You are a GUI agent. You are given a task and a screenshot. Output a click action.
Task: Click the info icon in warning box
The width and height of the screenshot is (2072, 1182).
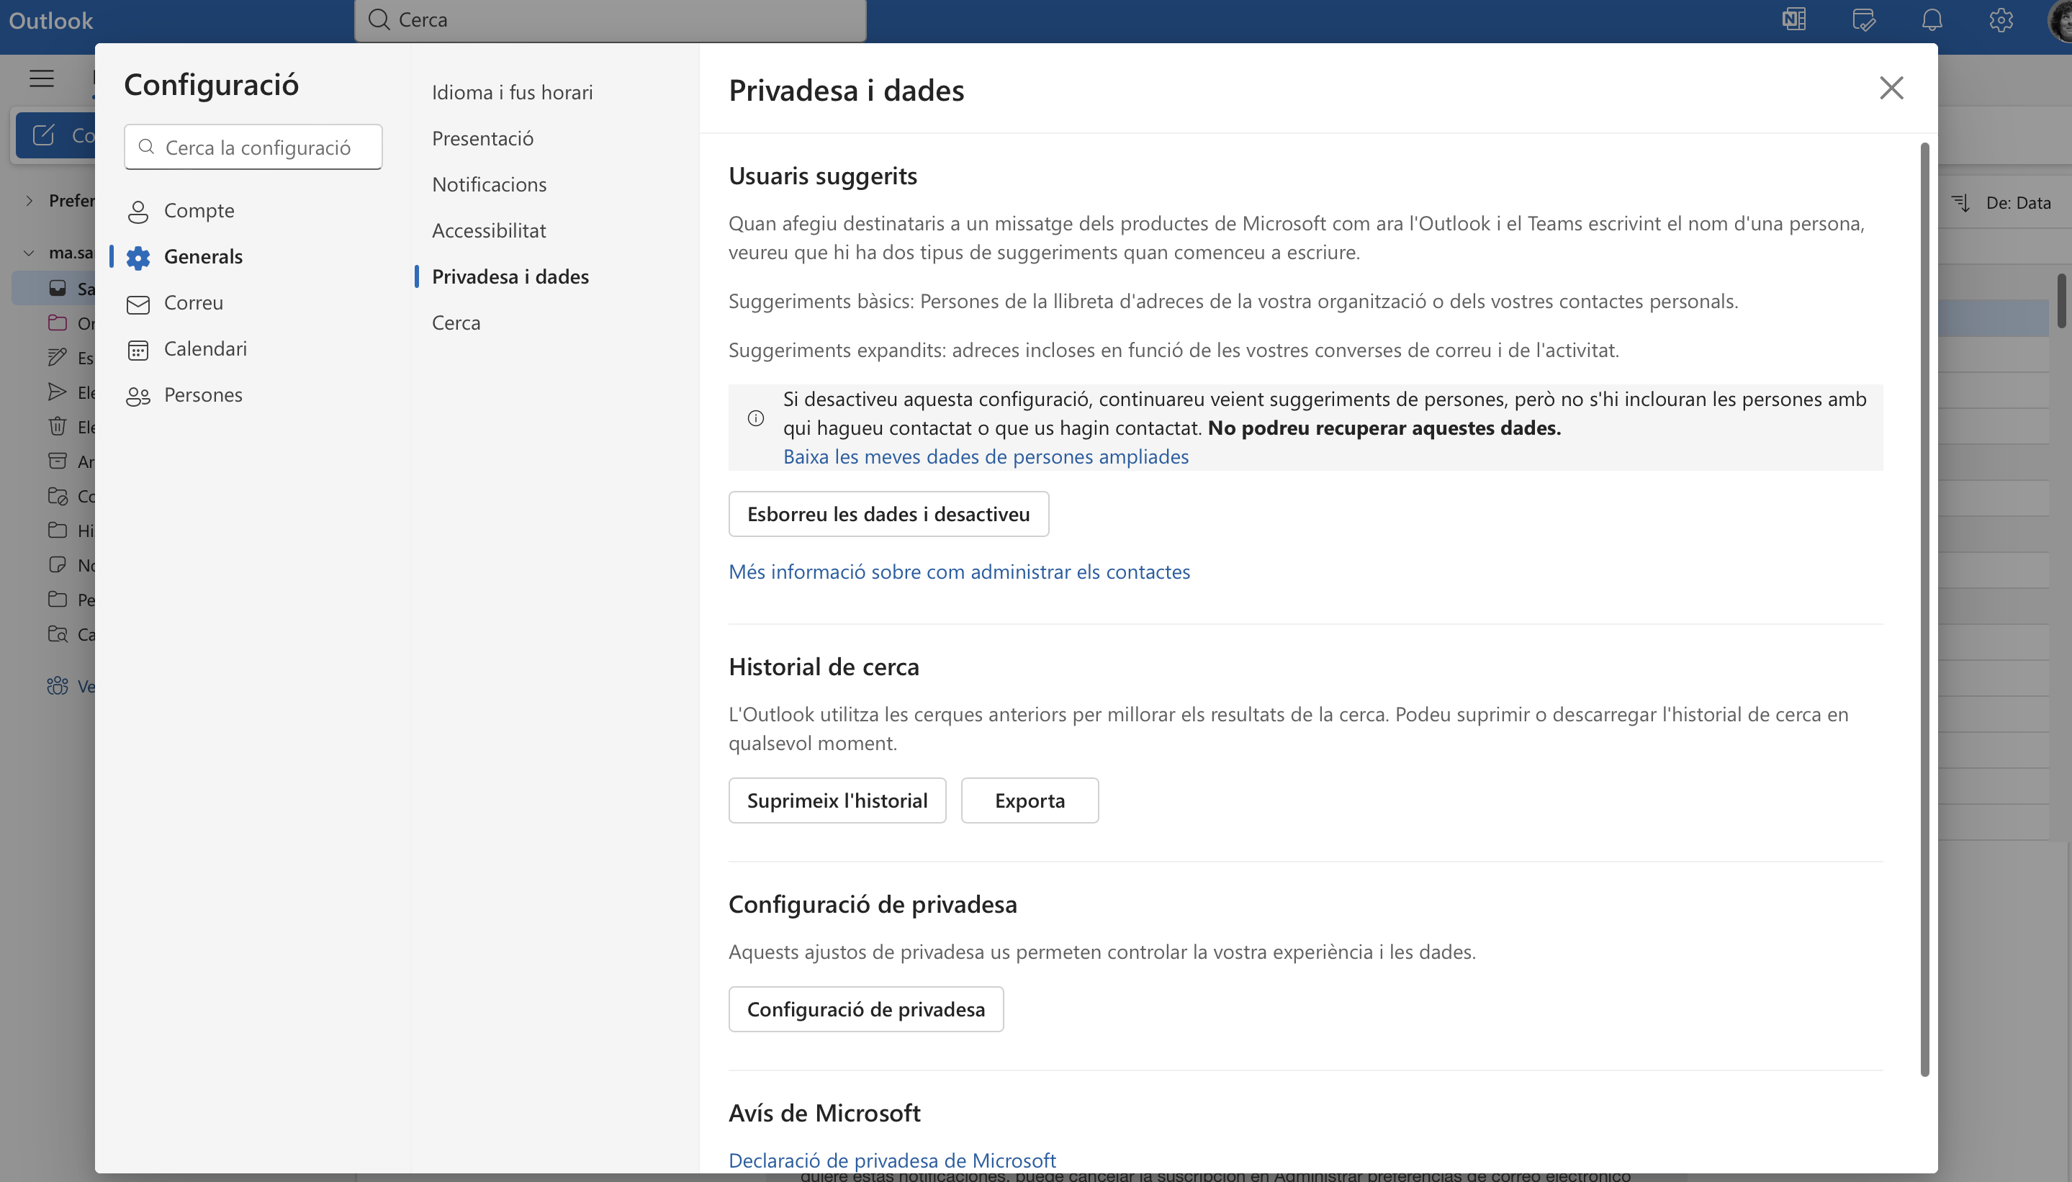coord(755,418)
